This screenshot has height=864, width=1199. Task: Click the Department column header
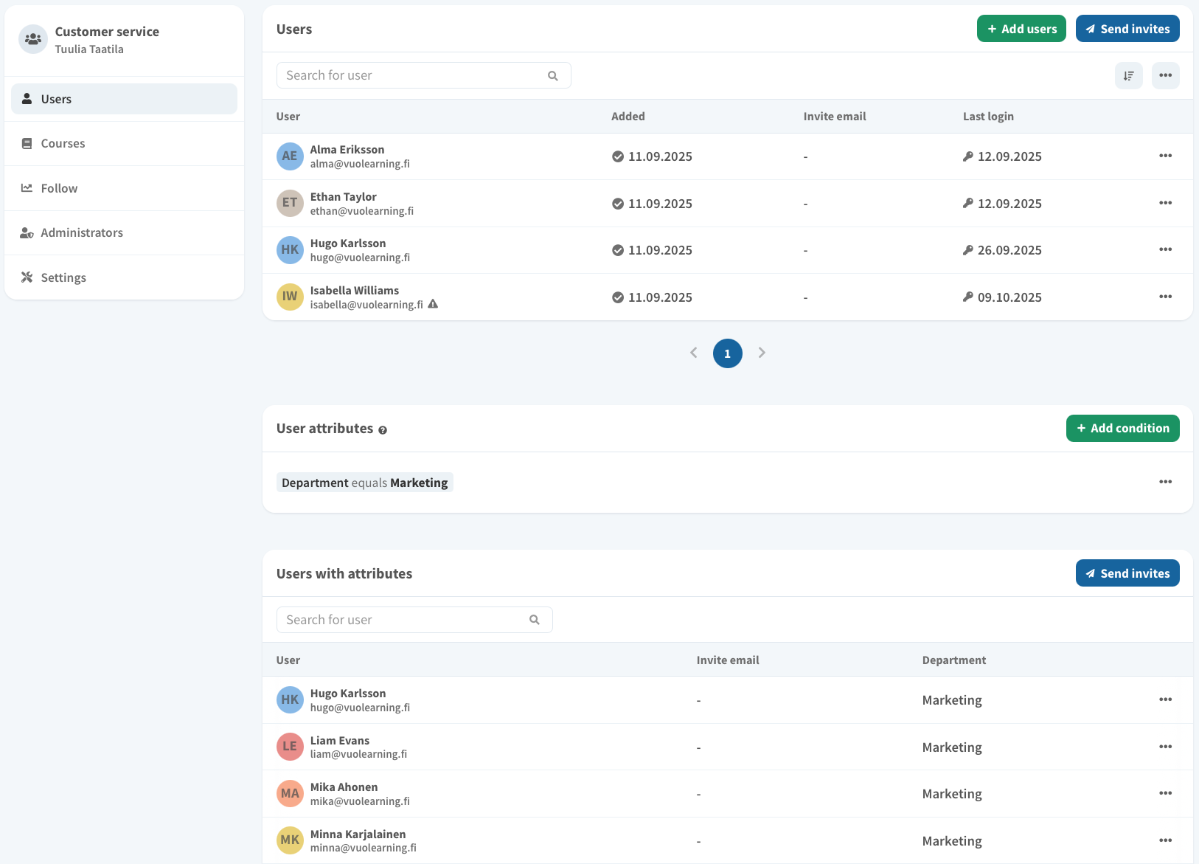click(x=954, y=660)
